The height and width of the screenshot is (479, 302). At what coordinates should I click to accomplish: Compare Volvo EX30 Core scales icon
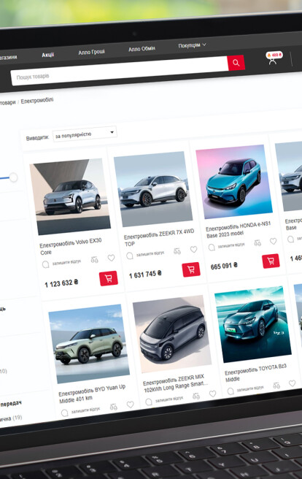pyautogui.click(x=94, y=260)
